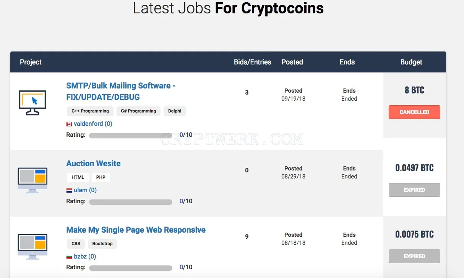The image size is (464, 278).
Task: Select the C++ Programming tag
Action: click(x=90, y=111)
